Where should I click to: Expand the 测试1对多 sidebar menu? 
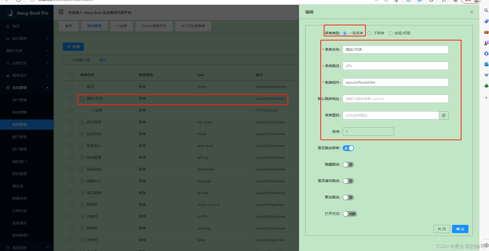click(x=27, y=51)
